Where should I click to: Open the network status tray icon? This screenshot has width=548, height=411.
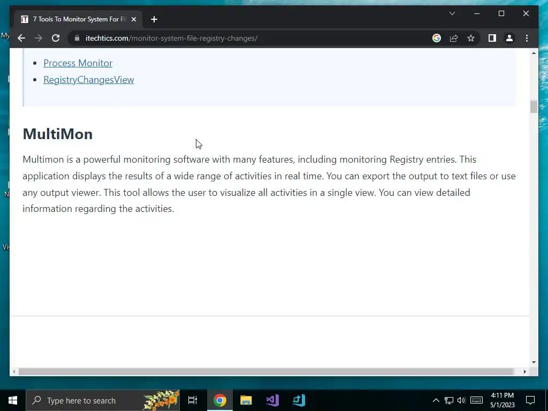point(449,400)
